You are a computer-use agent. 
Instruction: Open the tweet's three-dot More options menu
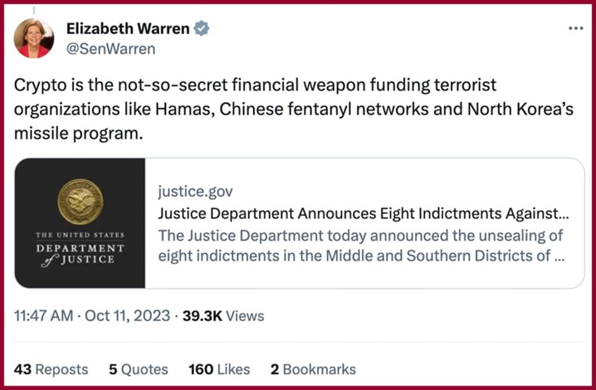tap(576, 28)
